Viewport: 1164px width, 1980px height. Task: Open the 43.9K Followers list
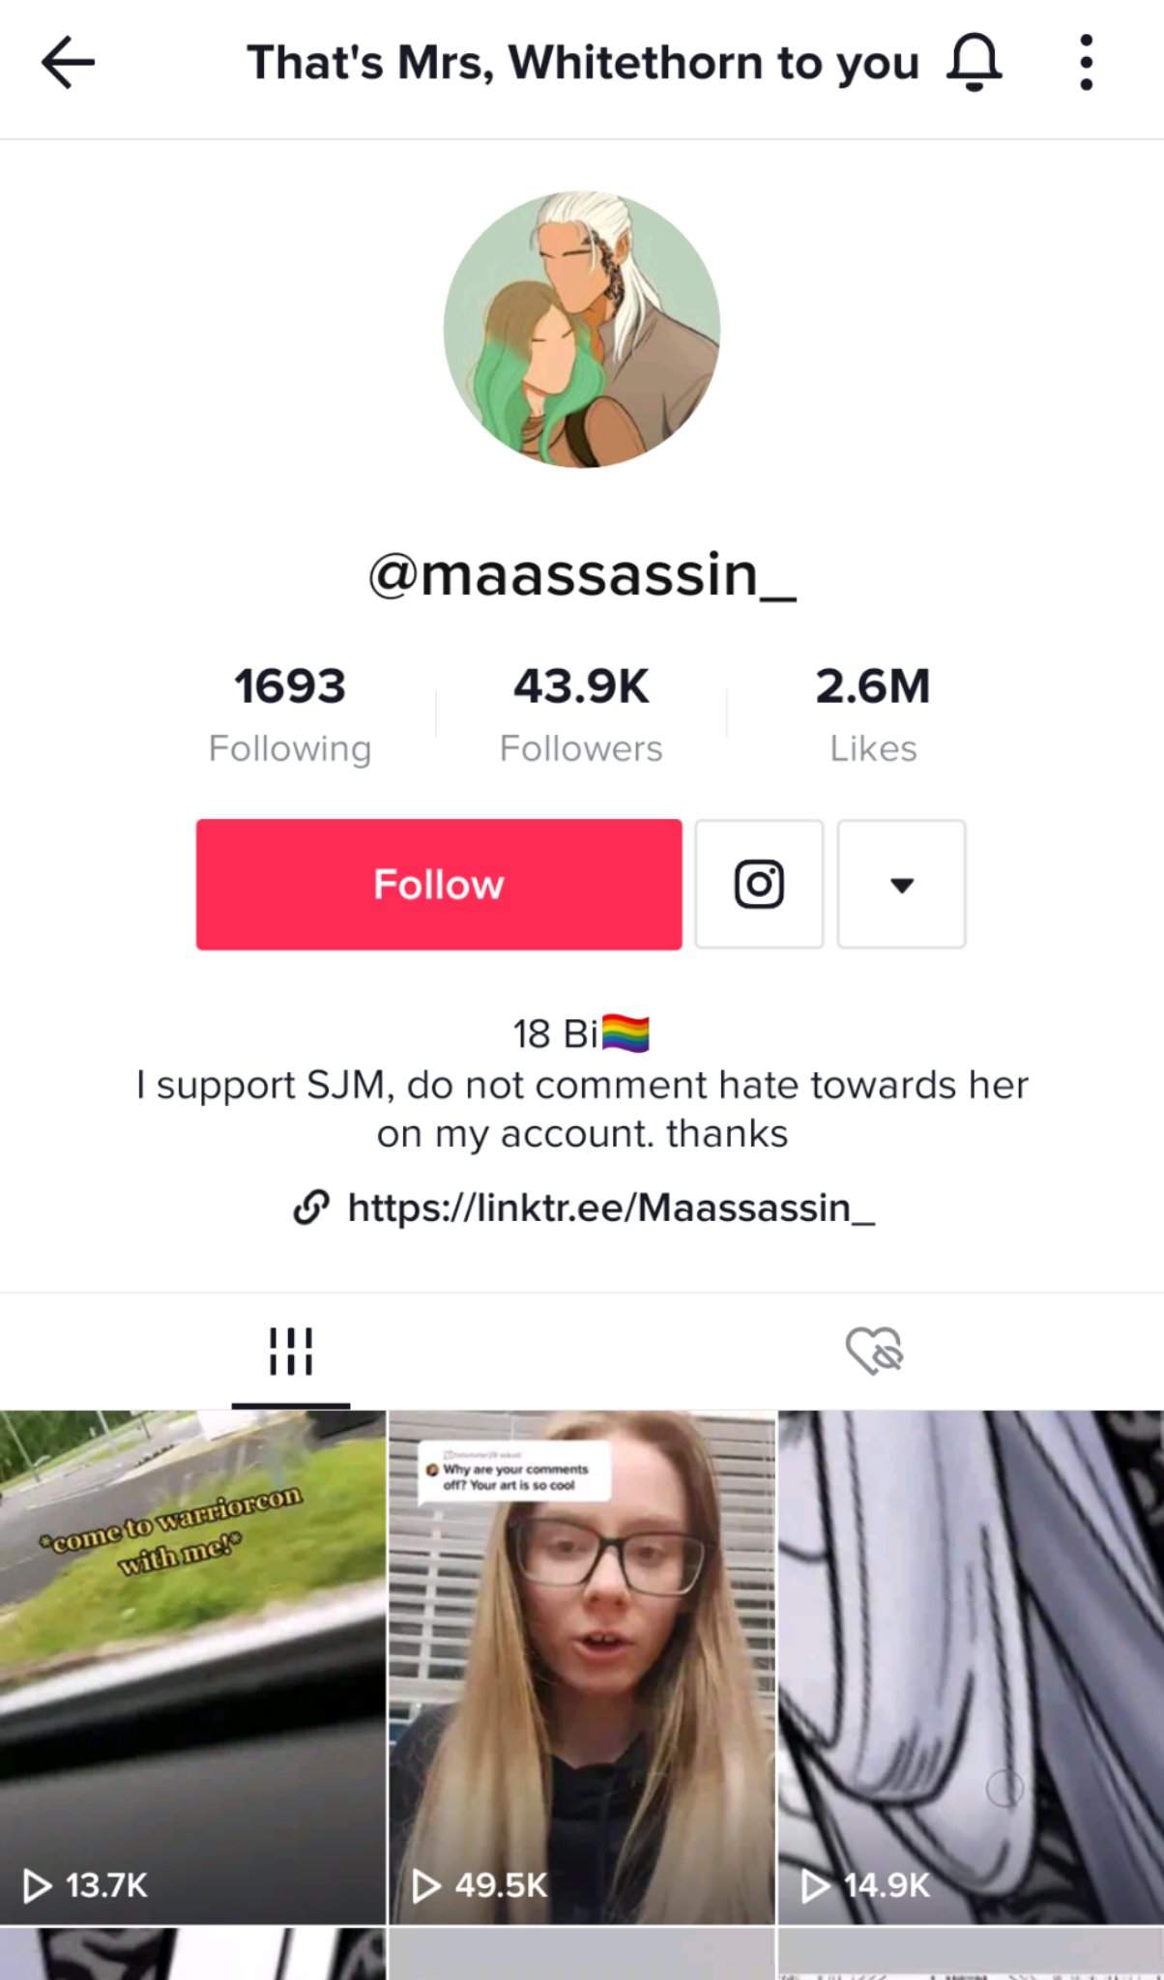[581, 714]
